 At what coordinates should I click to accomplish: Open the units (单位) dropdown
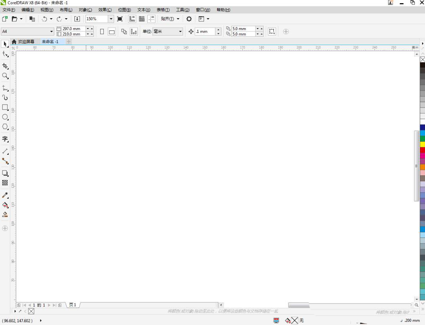tap(180, 32)
